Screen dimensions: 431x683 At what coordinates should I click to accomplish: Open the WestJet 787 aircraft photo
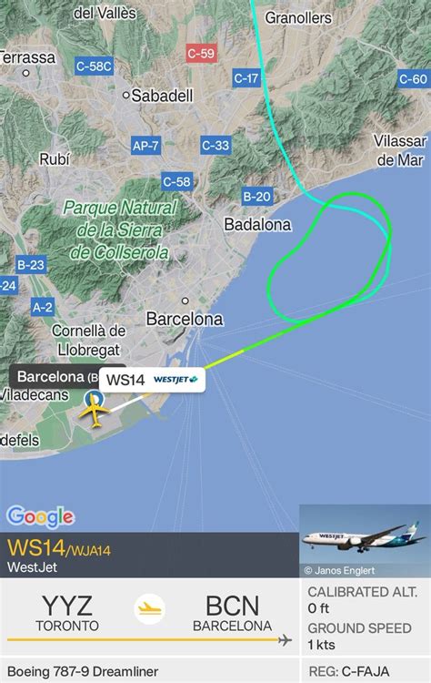(x=365, y=541)
